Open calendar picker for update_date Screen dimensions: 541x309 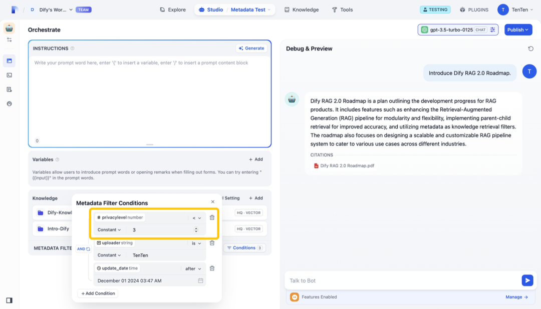200,281
